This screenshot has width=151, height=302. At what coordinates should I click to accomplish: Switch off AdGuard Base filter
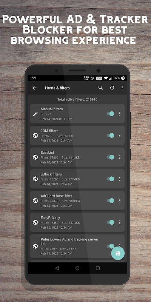pyautogui.click(x=110, y=201)
